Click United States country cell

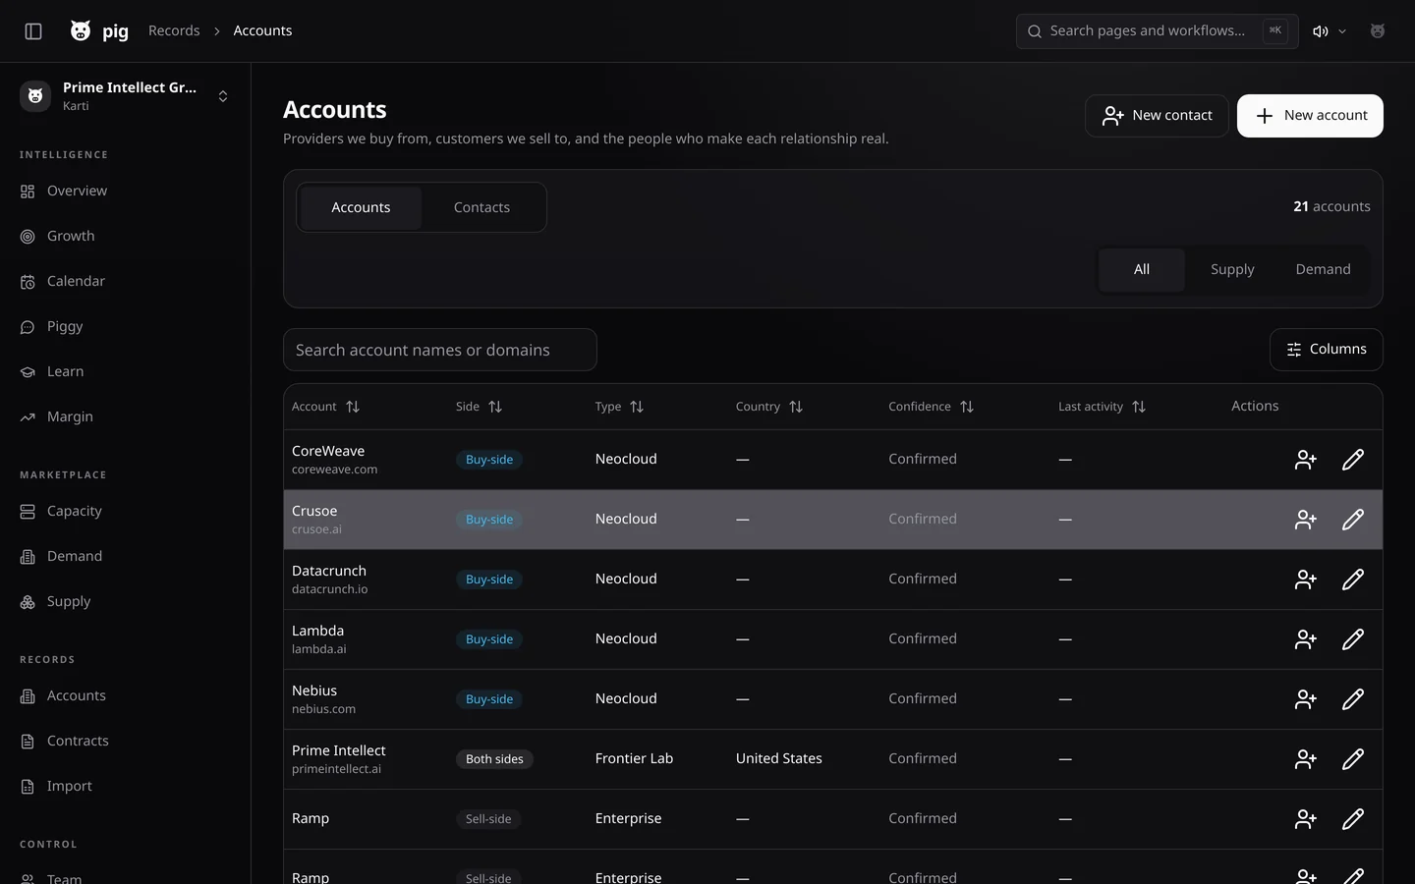[x=779, y=758]
